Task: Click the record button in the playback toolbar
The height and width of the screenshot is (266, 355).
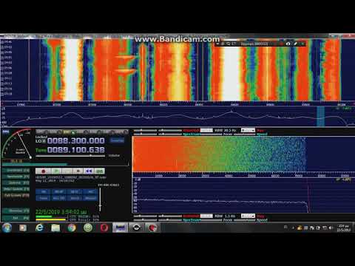Action: pyautogui.click(x=43, y=171)
